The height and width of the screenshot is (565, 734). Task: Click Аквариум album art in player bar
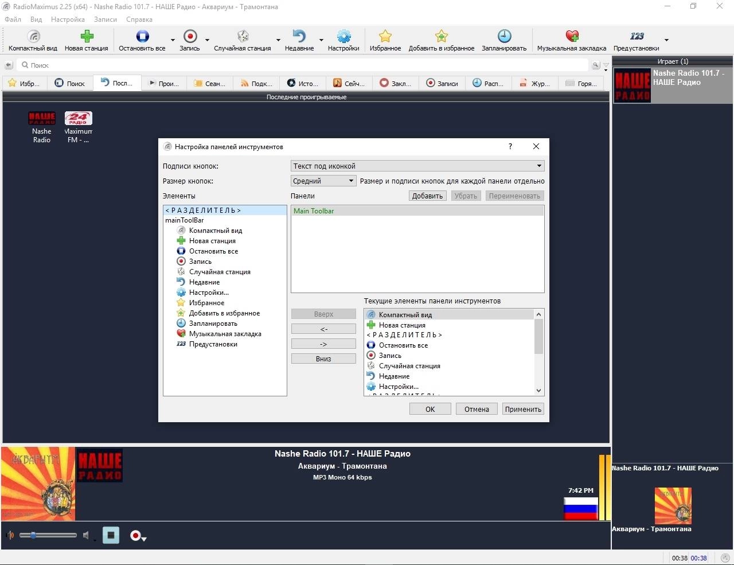pyautogui.click(x=38, y=484)
